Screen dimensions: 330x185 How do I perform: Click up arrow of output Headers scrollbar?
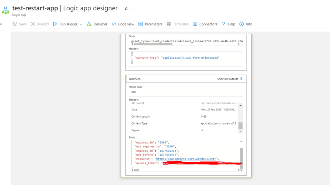[240, 105]
